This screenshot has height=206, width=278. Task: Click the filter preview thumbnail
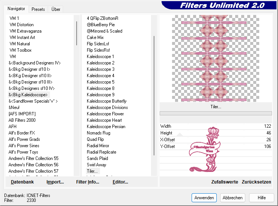pyautogui.click(x=215, y=58)
